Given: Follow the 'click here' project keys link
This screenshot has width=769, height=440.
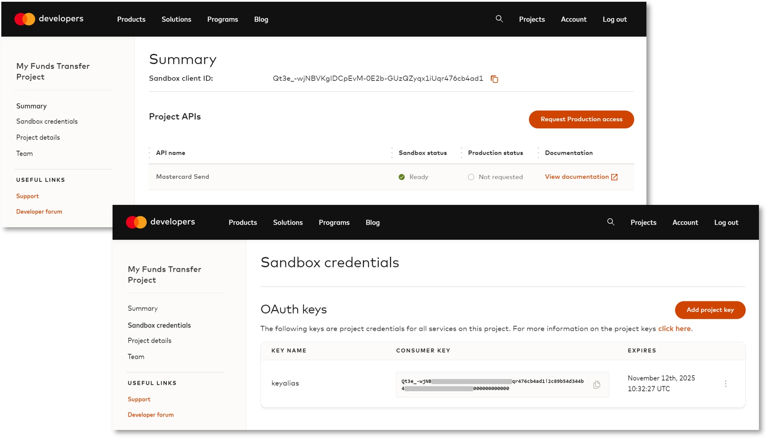Looking at the screenshot, I should tap(674, 328).
